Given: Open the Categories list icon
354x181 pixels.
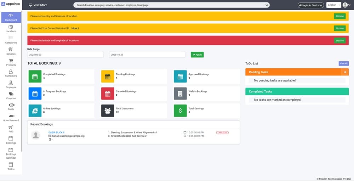Looking at the screenshot, I should tap(11, 38).
